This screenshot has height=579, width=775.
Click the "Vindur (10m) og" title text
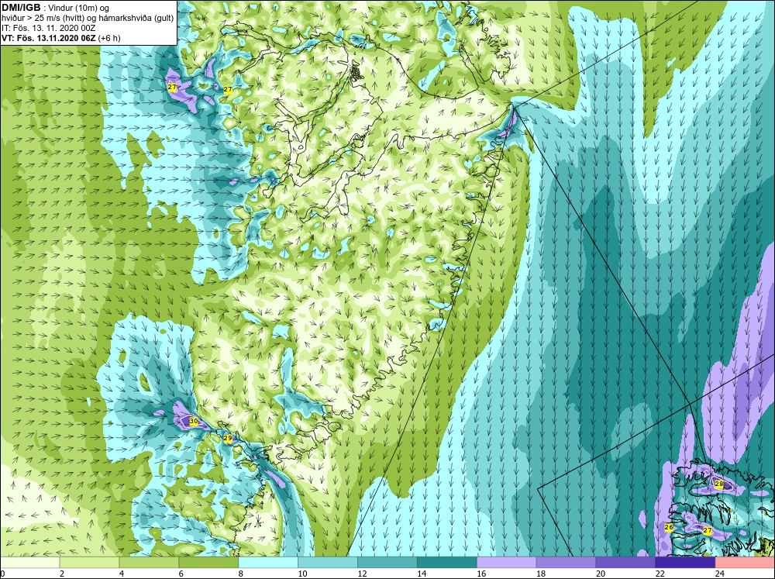point(80,9)
